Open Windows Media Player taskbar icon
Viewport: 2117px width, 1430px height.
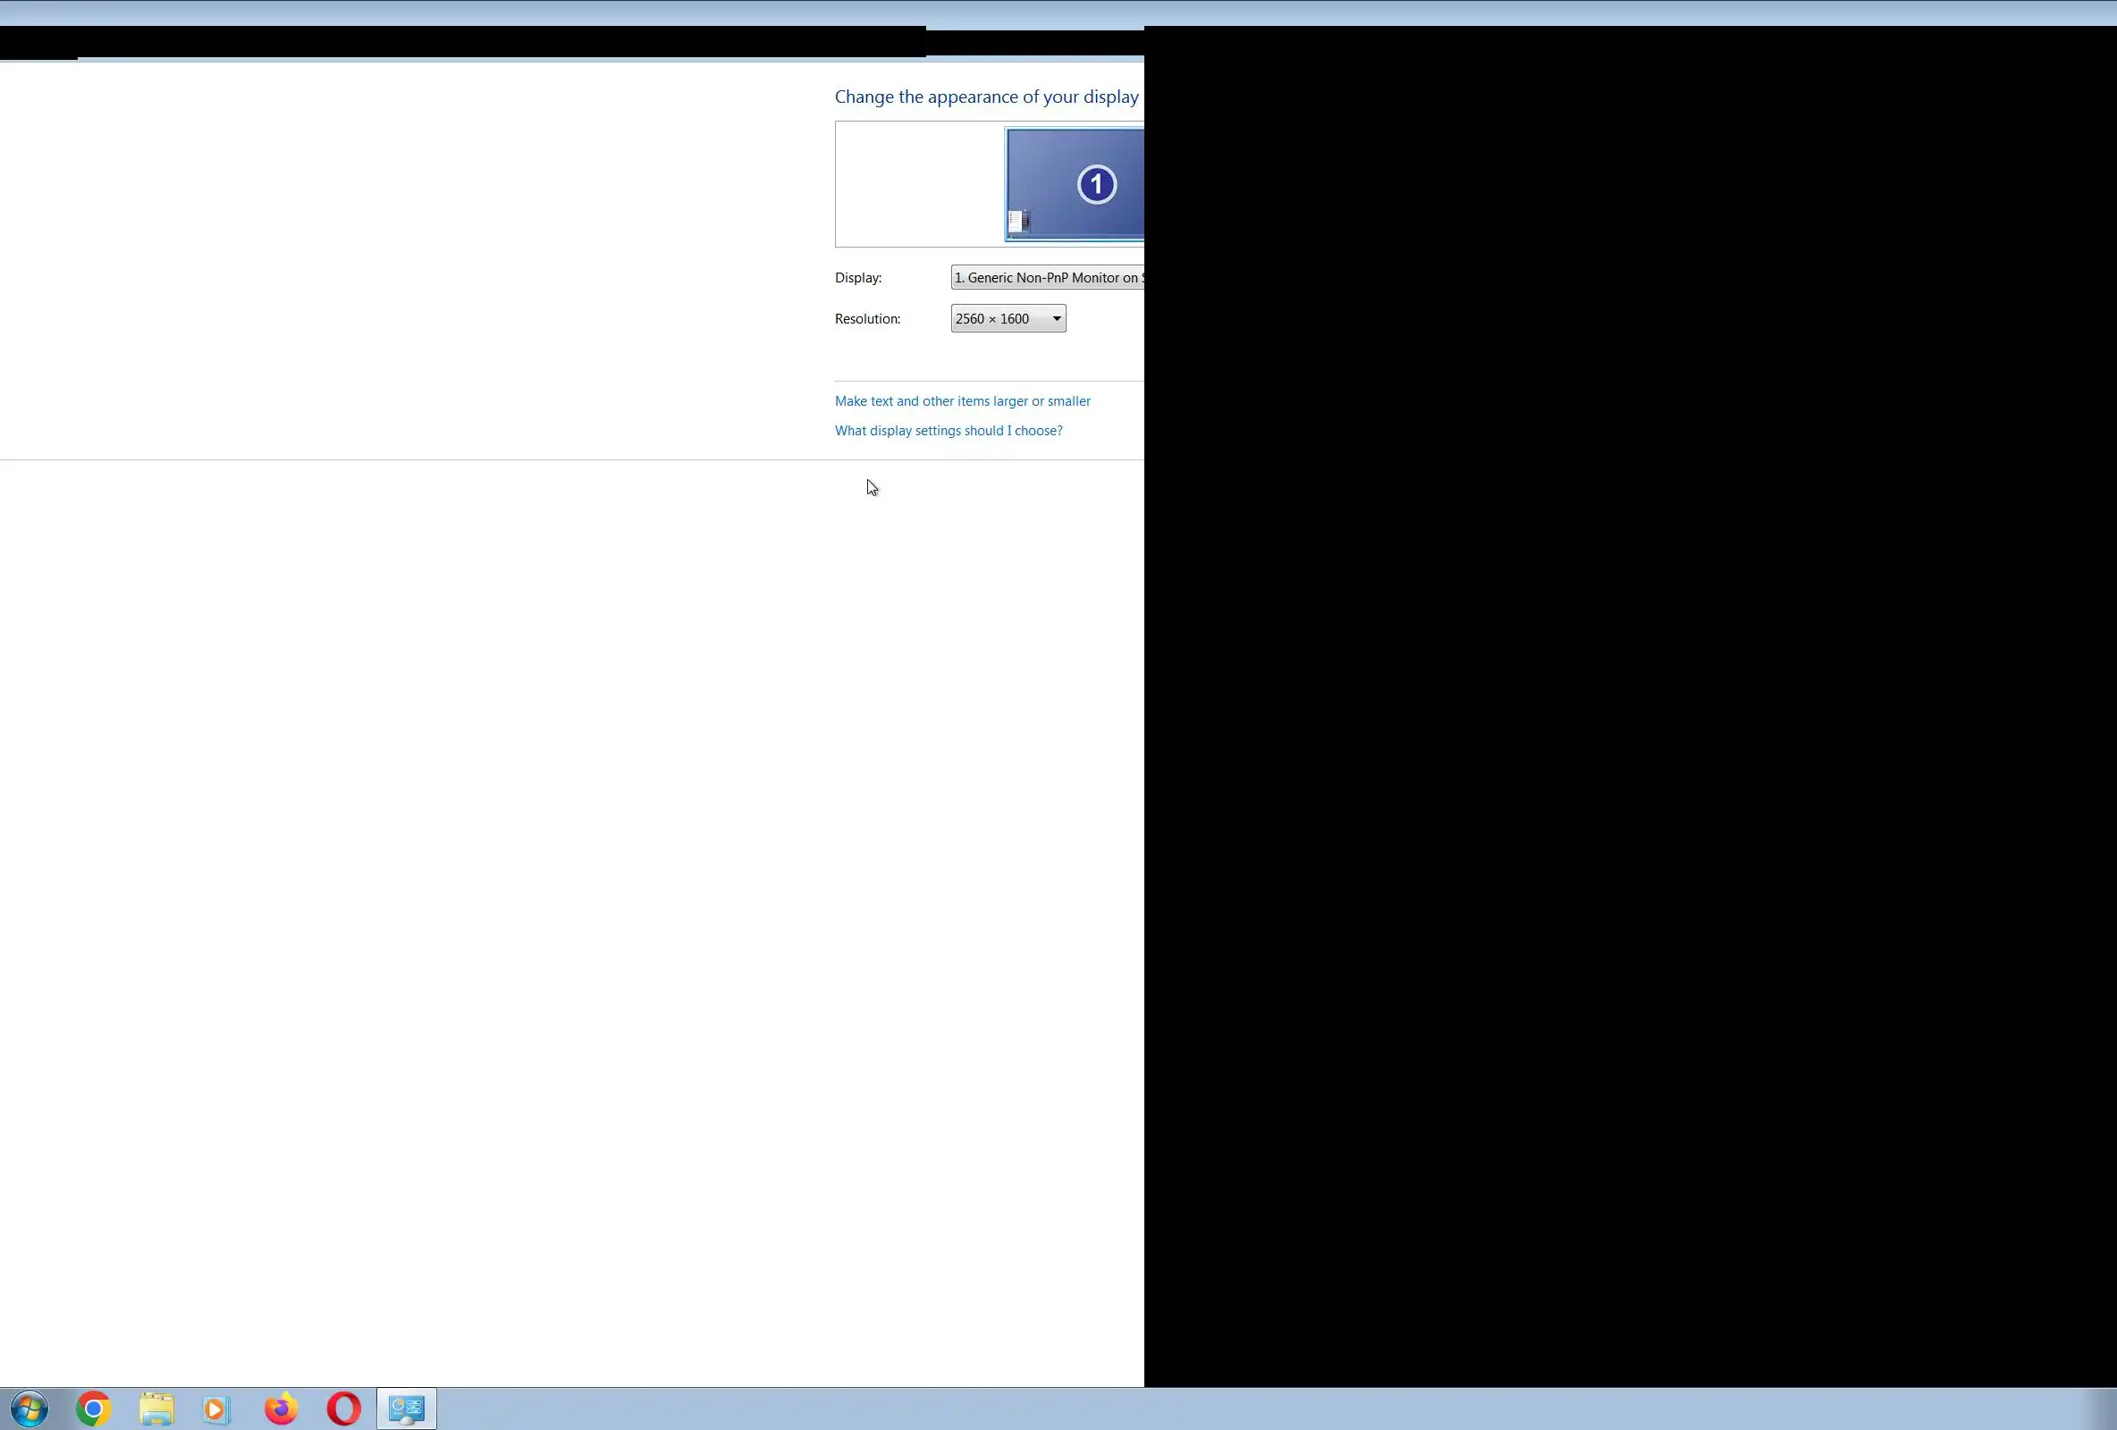215,1409
